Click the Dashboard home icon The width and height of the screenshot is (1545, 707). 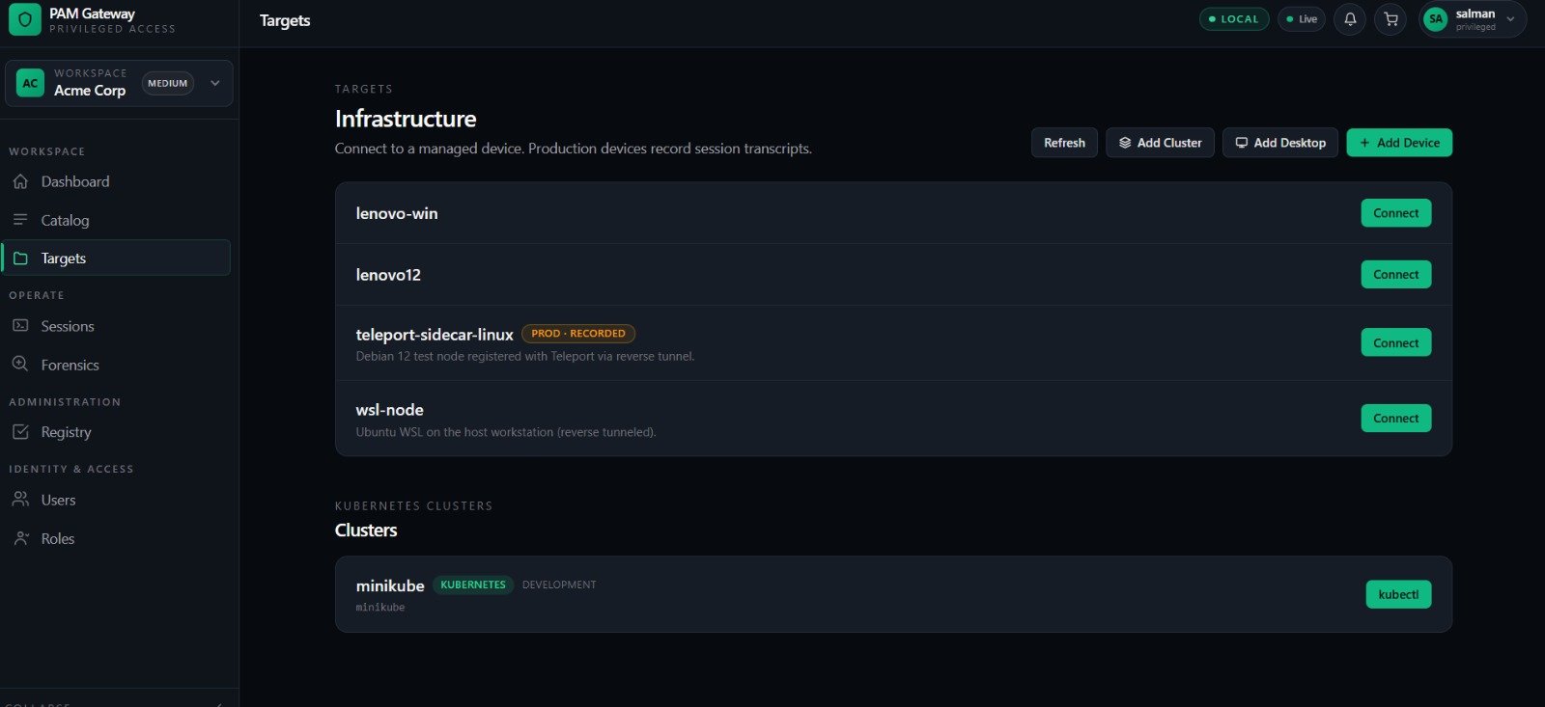[20, 181]
